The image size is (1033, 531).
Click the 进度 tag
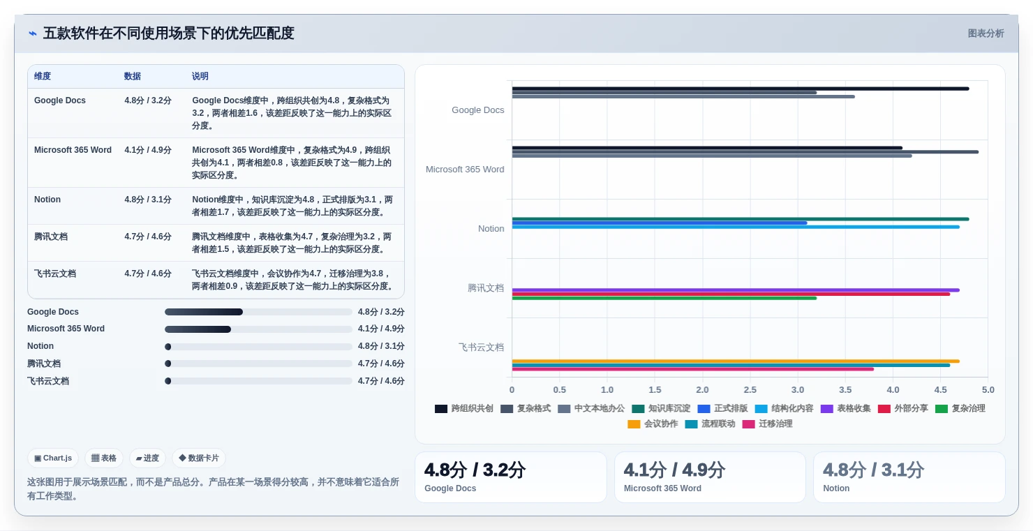click(x=147, y=458)
